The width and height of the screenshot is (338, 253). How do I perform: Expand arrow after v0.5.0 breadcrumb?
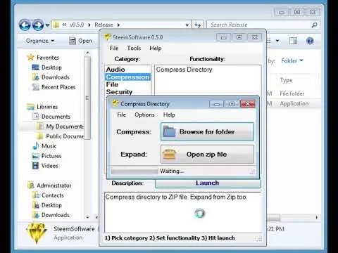point(89,25)
